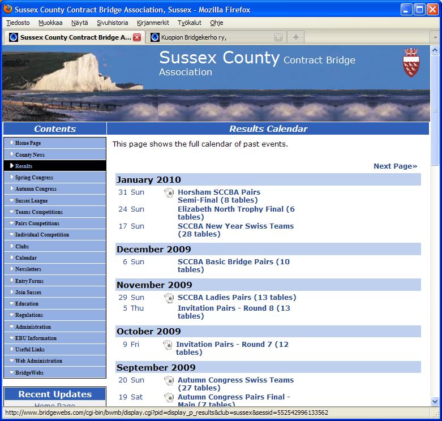The width and height of the screenshot is (442, 421).
Task: Go to Next Page of results
Action: point(395,166)
